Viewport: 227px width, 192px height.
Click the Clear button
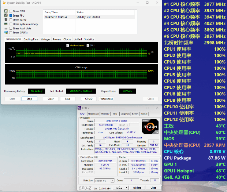[51, 99]
